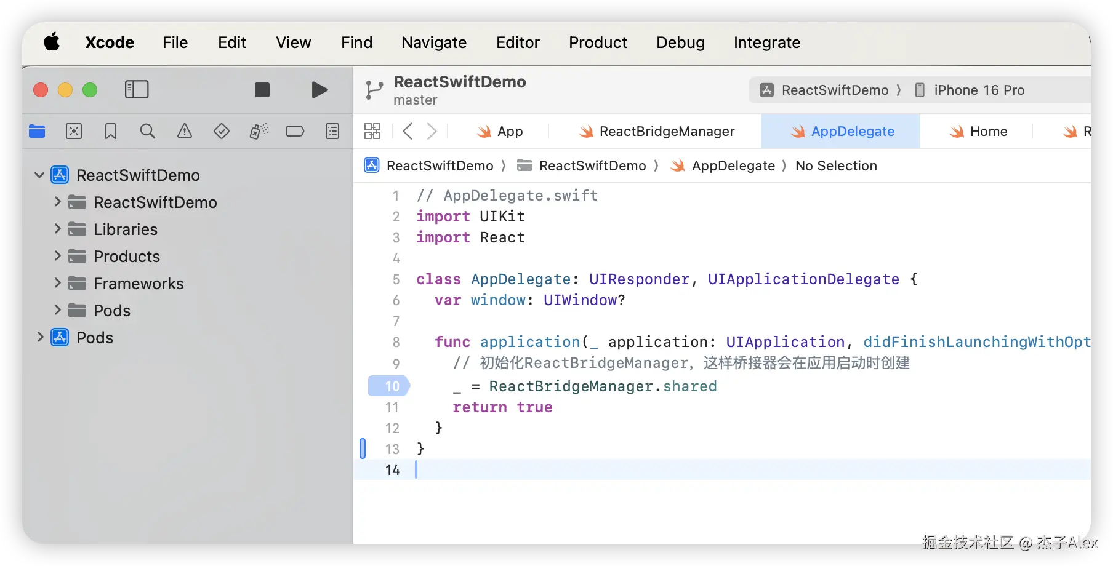The image size is (1113, 566).
Task: Select the Products folder row
Action: pyautogui.click(x=188, y=257)
